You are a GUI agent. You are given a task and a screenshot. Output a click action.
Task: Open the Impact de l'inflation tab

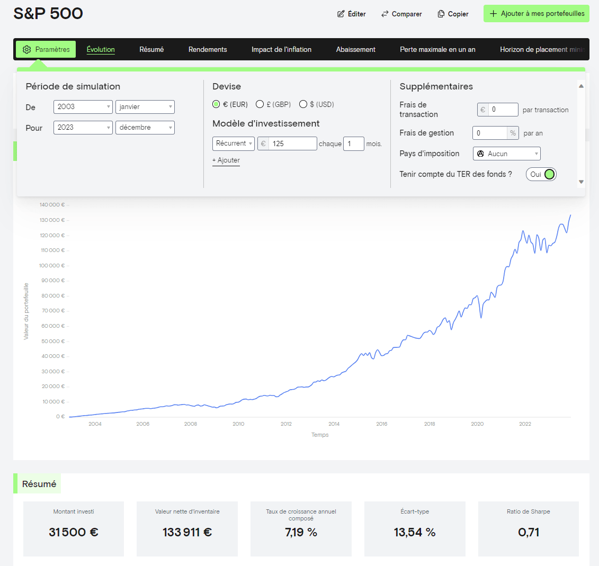281,49
